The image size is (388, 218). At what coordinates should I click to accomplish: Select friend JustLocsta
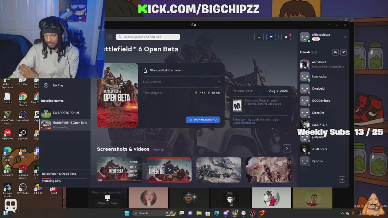point(323,149)
